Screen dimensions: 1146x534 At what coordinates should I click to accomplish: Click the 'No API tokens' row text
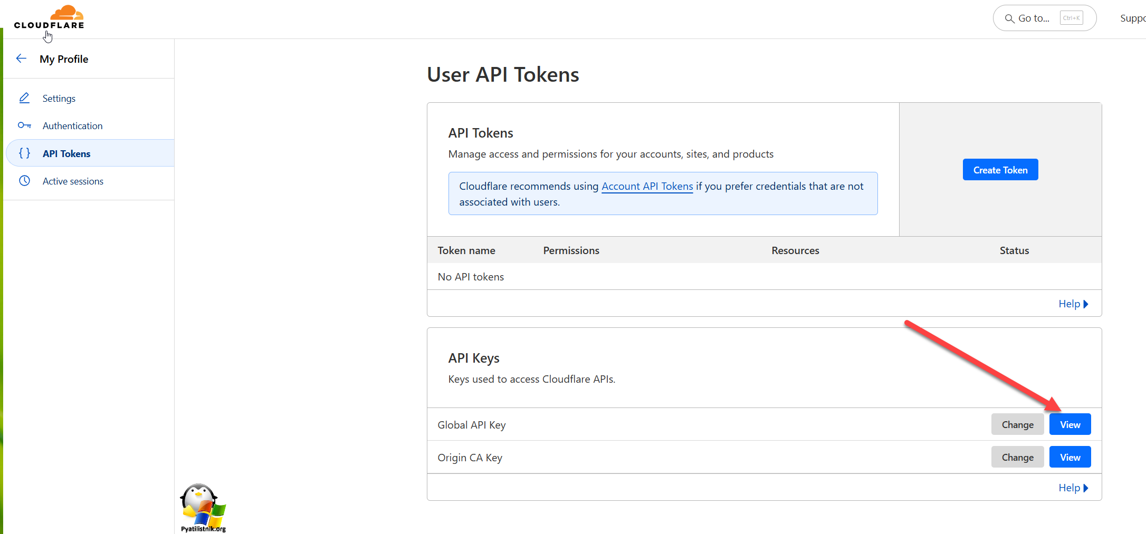(x=471, y=277)
